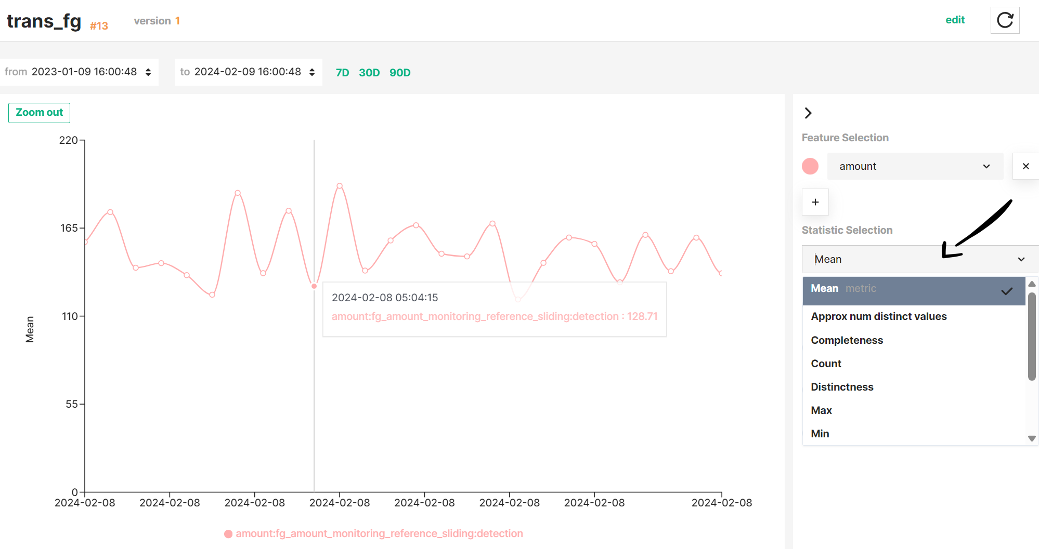This screenshot has height=549, width=1039.
Task: Refresh the trans_fg feature view
Action: click(1005, 20)
